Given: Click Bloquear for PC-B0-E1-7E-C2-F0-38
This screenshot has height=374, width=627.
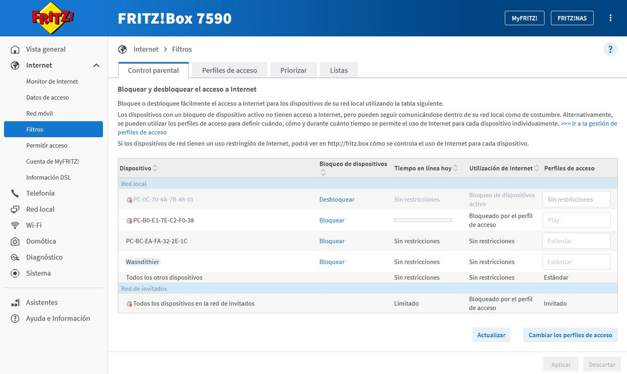Looking at the screenshot, I should pyautogui.click(x=332, y=221).
